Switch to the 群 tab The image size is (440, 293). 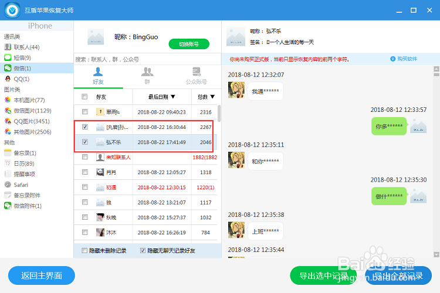point(147,76)
